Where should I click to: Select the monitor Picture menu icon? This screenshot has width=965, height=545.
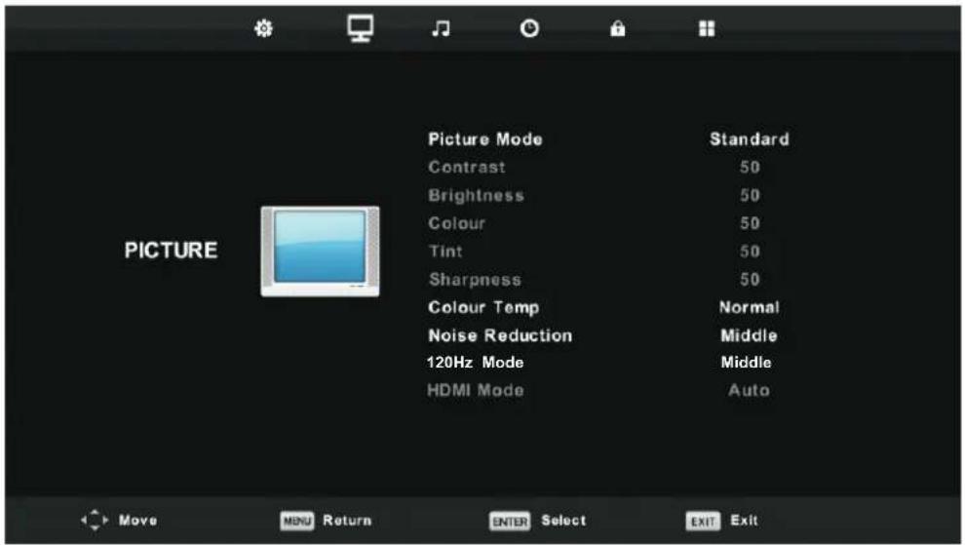[x=360, y=28]
